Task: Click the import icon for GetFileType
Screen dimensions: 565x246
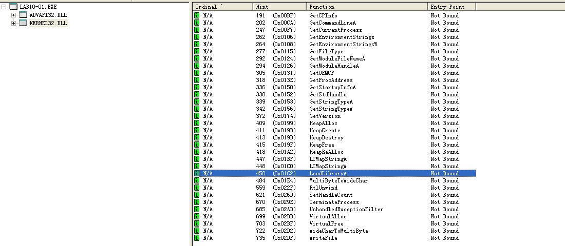Action: tap(197, 51)
